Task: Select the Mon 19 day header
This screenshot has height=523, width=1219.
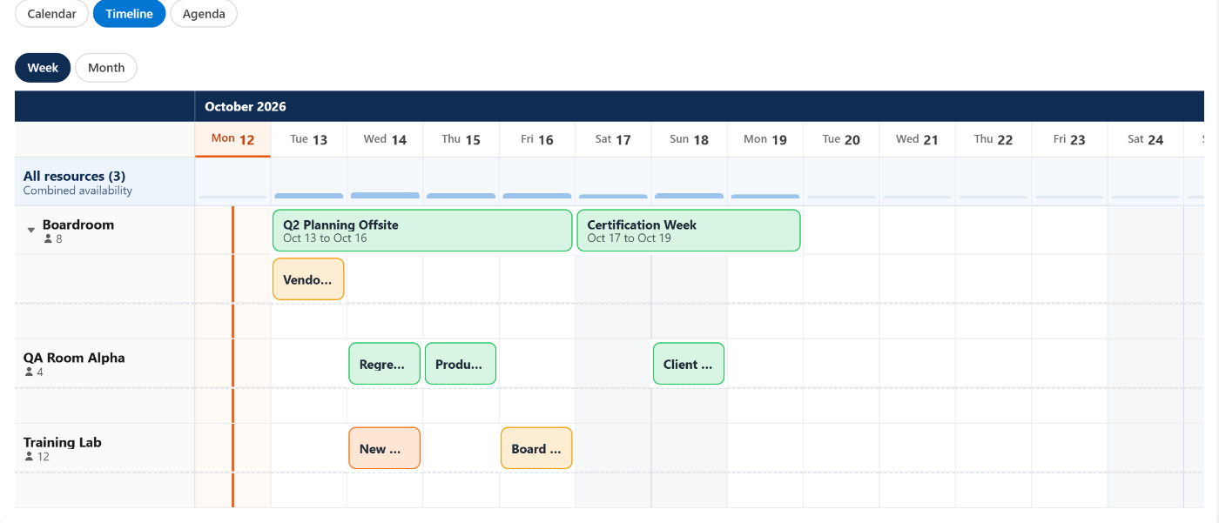Action: tap(765, 139)
